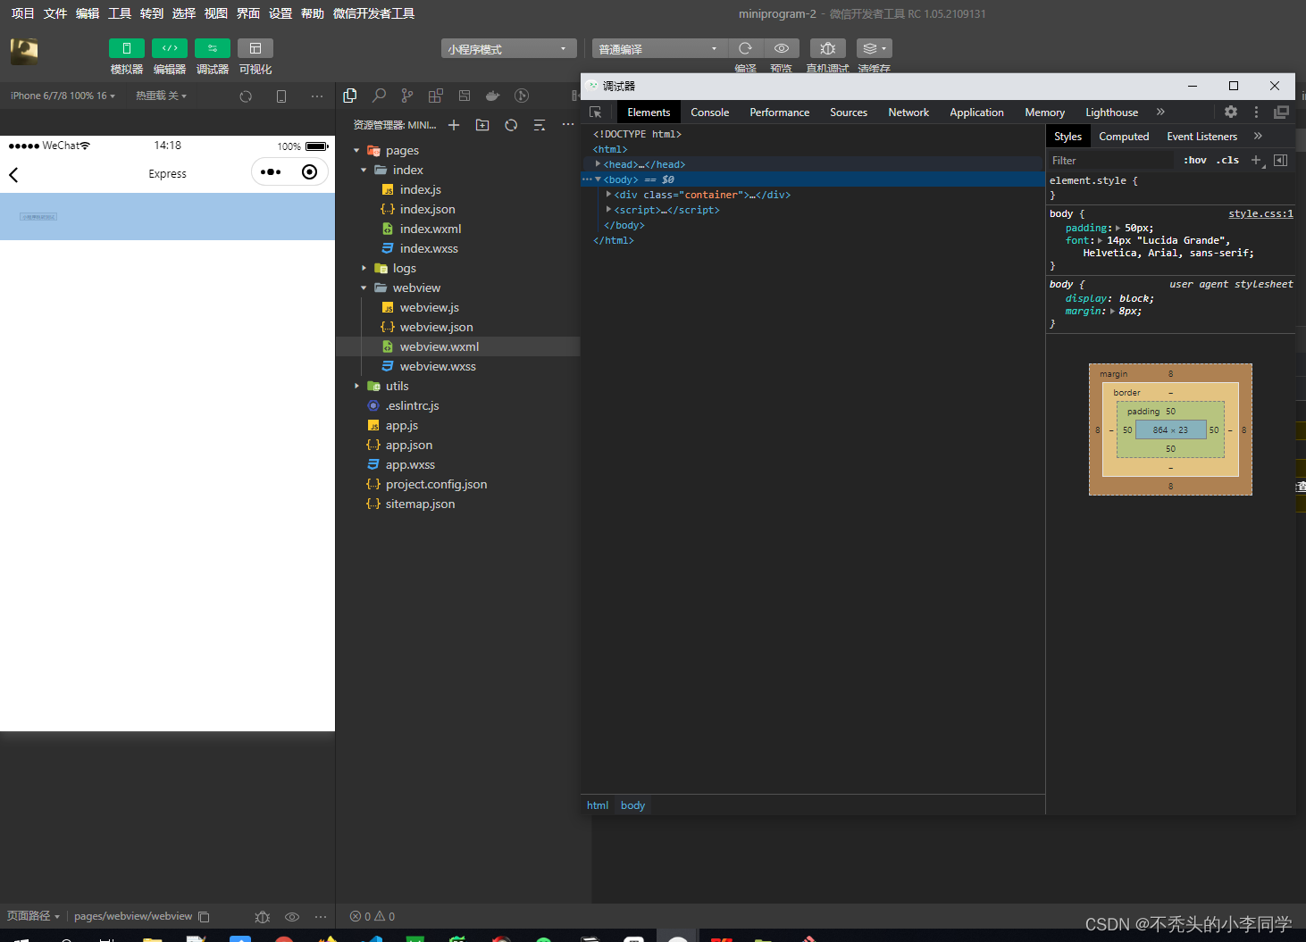Viewport: 1306px width, 942px height.
Task: Open the 热重载 hot reload dropdown
Action: coord(161,96)
